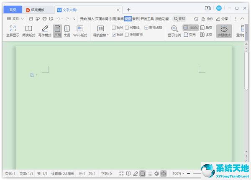Click the zoom out minus button
Screen dimensions: 251x180
coord(189,173)
